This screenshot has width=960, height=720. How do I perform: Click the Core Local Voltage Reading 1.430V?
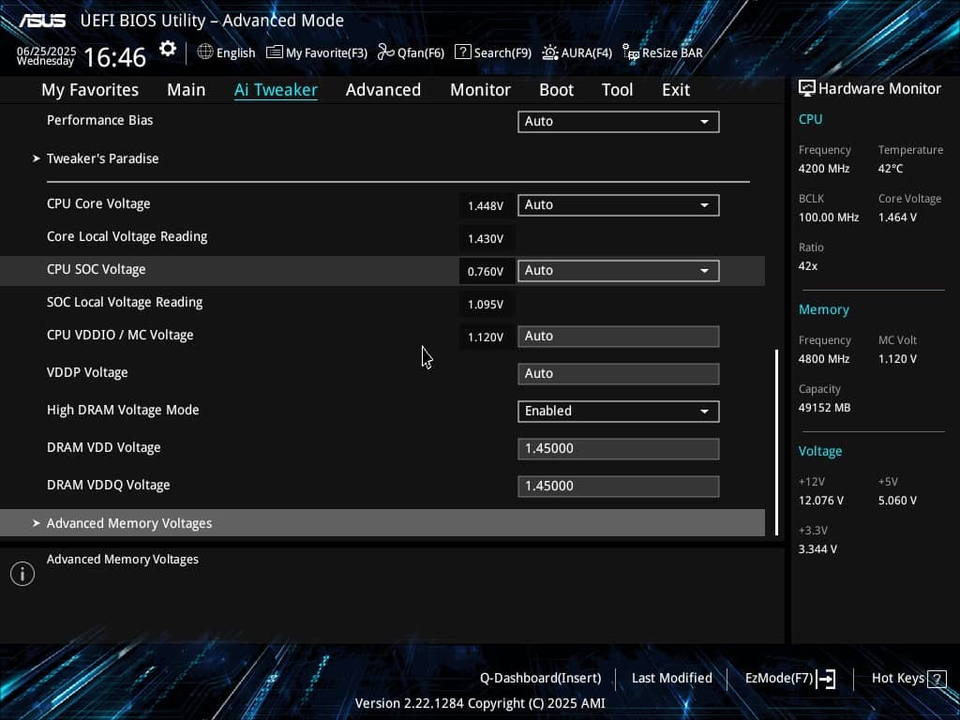(x=486, y=239)
